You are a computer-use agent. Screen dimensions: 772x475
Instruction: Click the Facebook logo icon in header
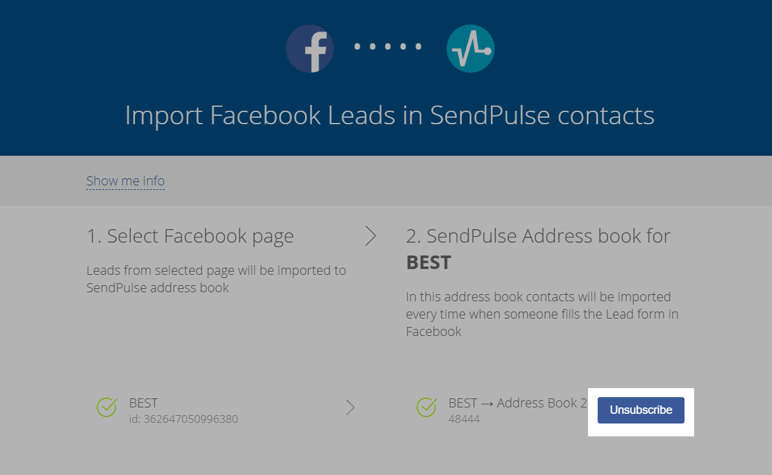(309, 48)
